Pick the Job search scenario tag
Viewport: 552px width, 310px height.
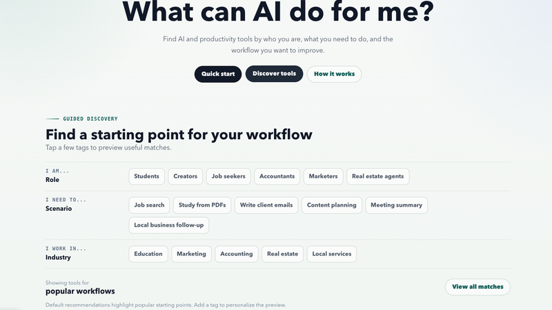[149, 205]
